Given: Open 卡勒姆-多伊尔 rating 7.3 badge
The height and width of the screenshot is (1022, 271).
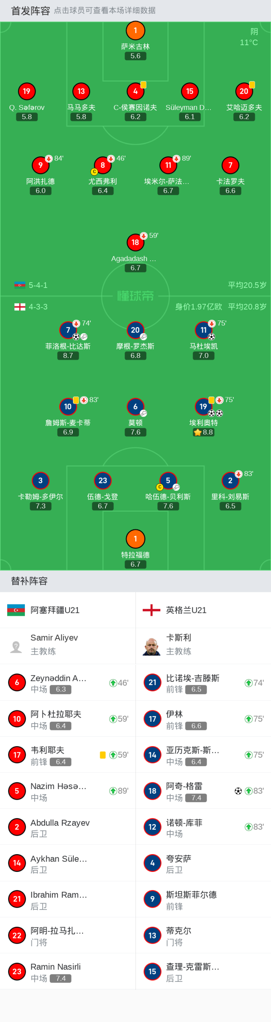Looking at the screenshot, I should point(41,506).
